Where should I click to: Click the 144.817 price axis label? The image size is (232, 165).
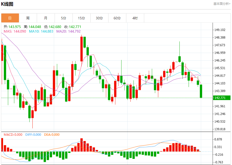[220, 76]
